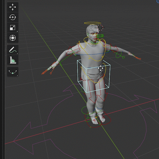This screenshot has width=159, height=159.
Task: Select the Measure ruler tool
Action: point(13,60)
